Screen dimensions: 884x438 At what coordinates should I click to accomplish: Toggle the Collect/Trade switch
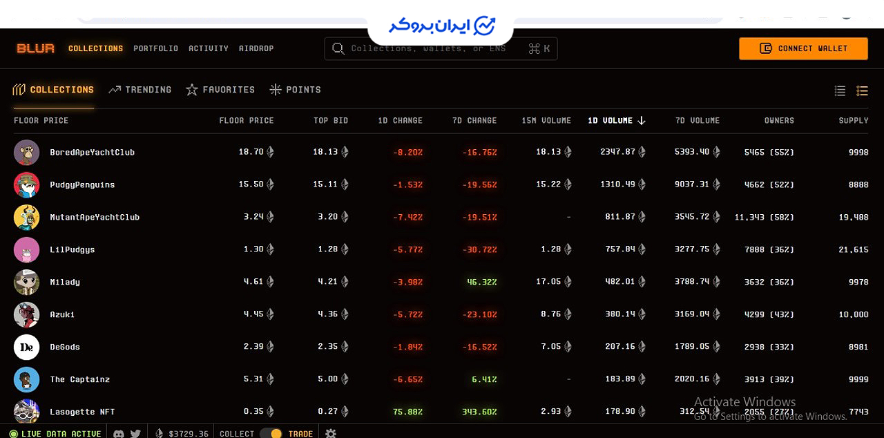coord(271,433)
